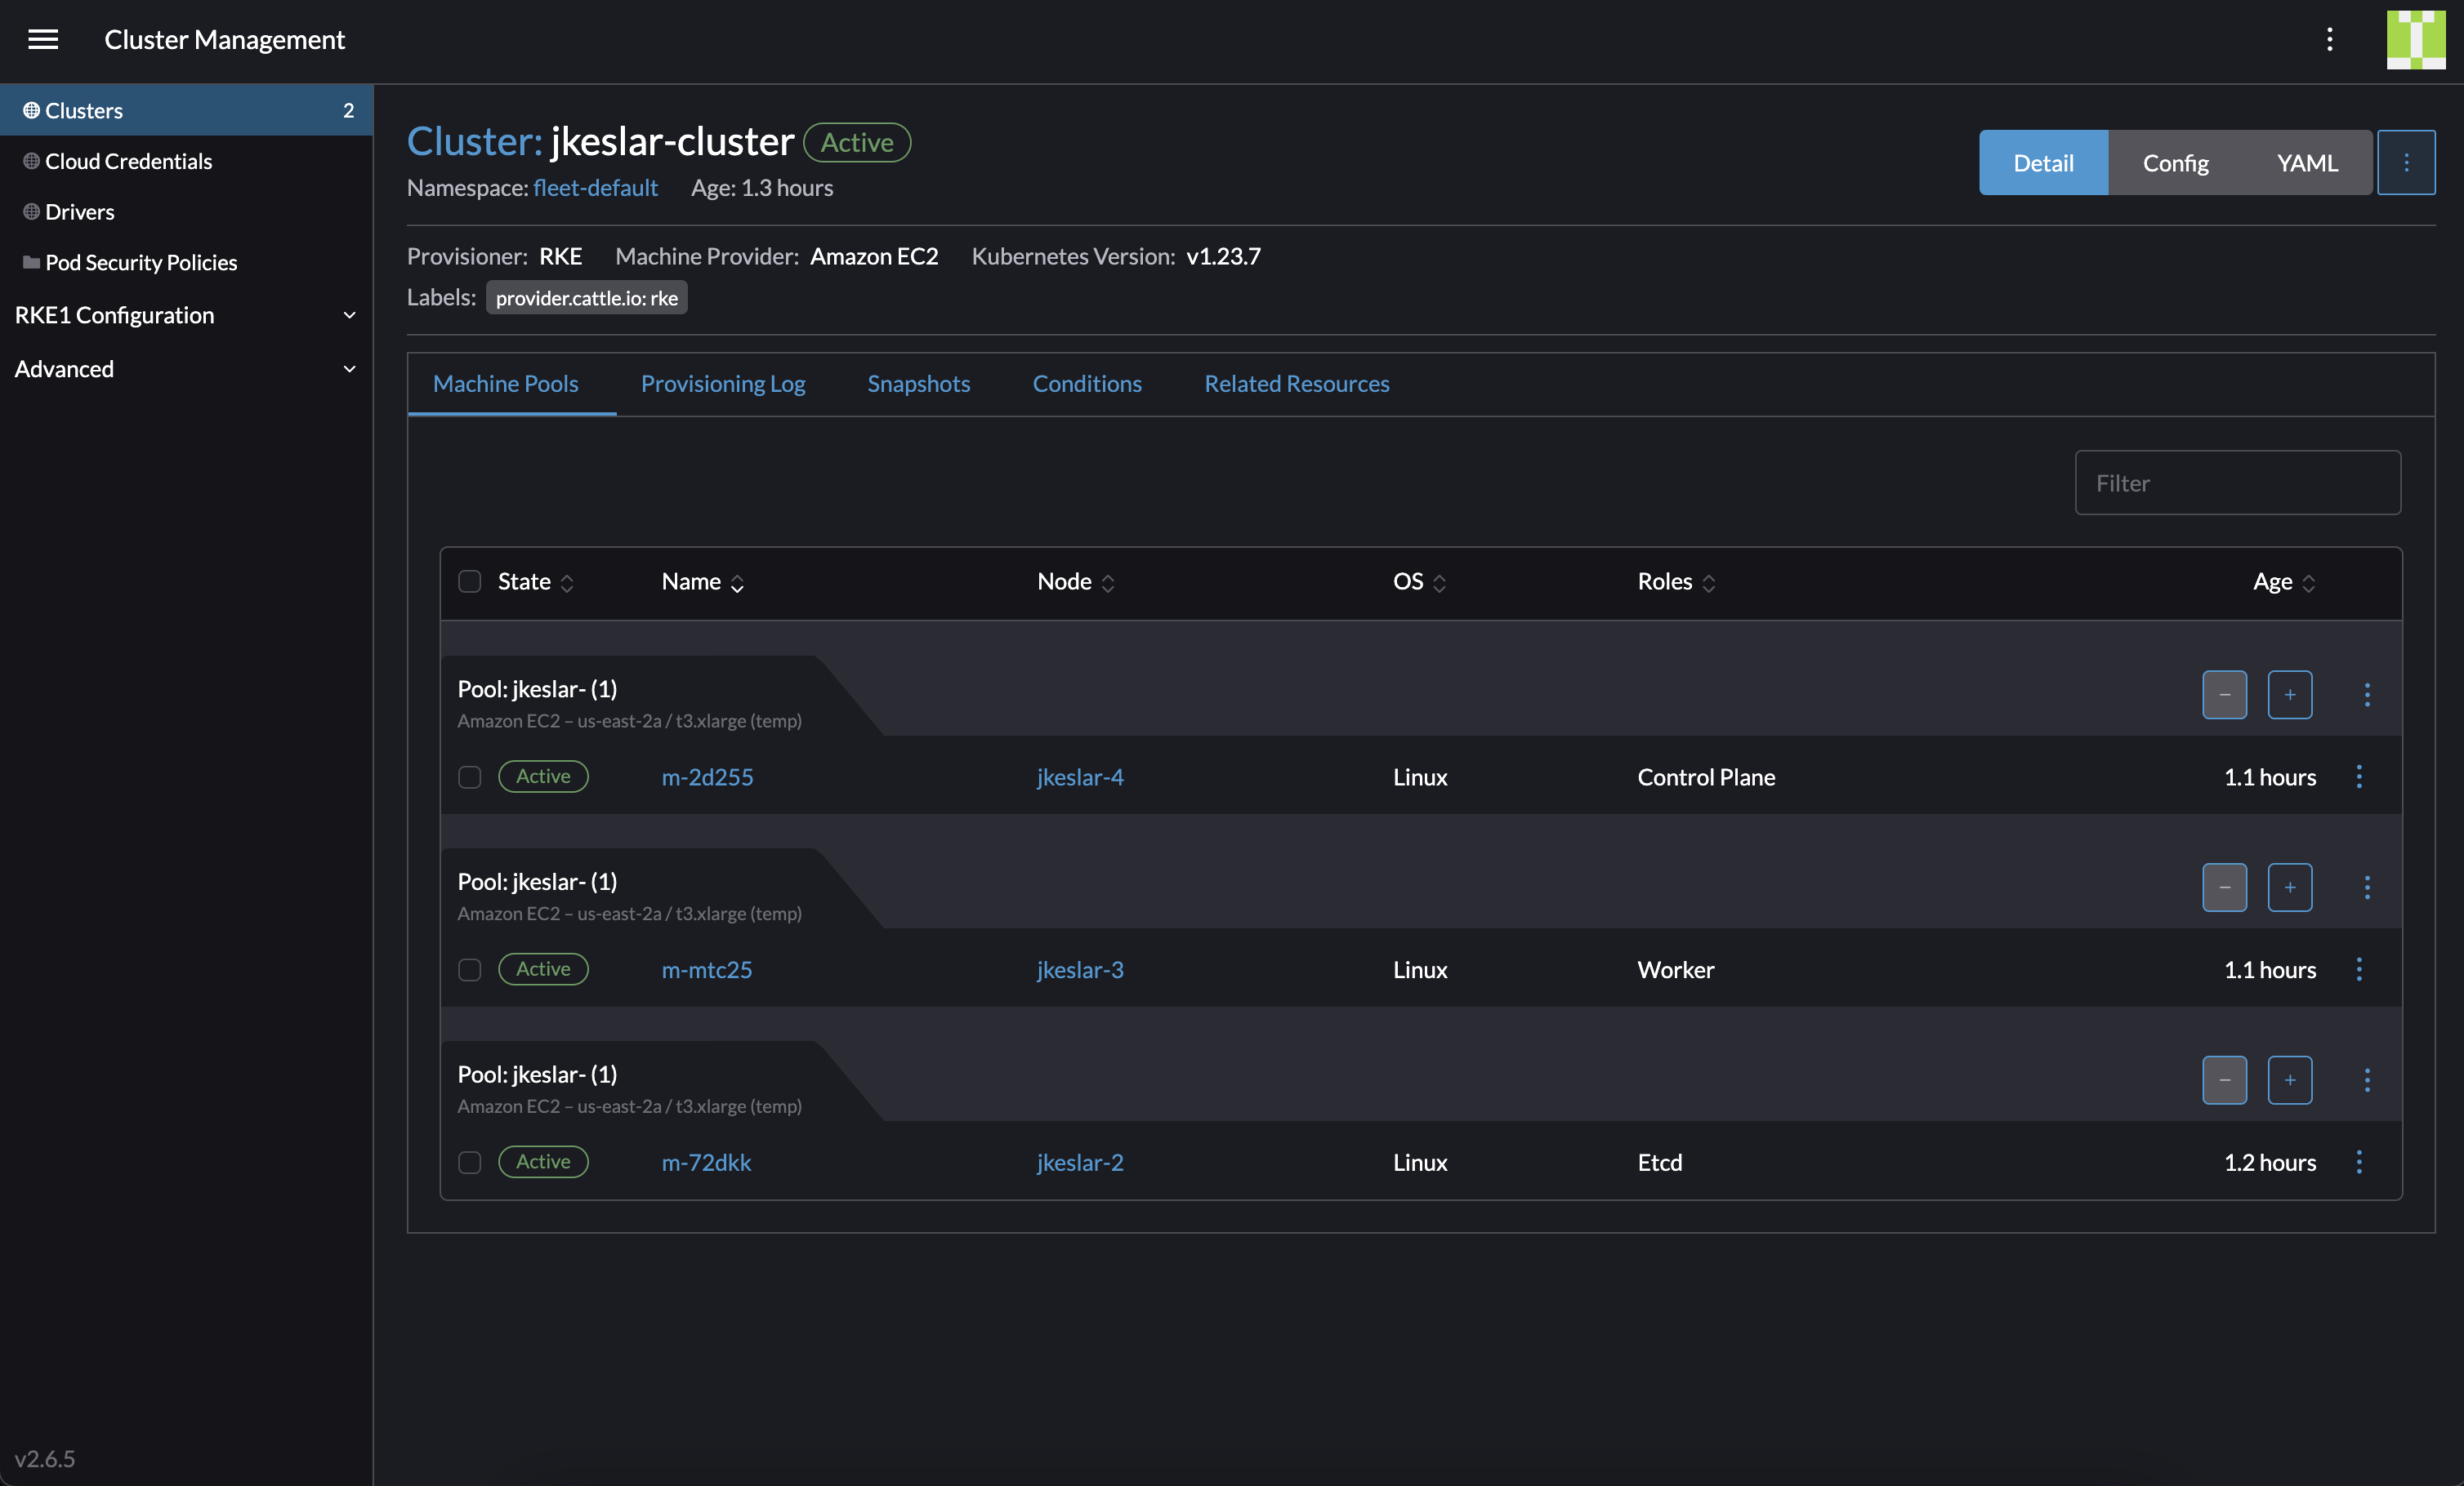Image resolution: width=2464 pixels, height=1486 pixels.
Task: Open the Snapshots tab
Action: [x=918, y=384]
